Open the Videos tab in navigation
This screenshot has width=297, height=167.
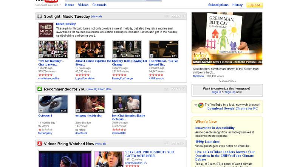[x=83, y=5]
